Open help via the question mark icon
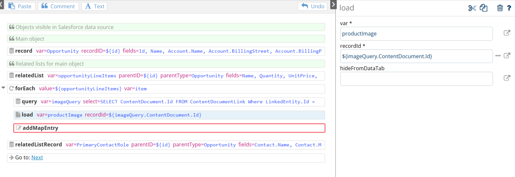 tap(509, 8)
